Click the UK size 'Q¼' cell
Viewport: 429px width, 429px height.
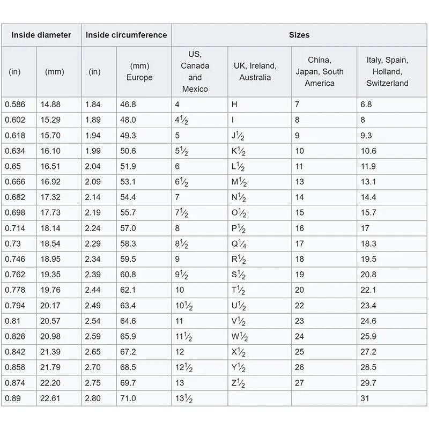click(239, 244)
